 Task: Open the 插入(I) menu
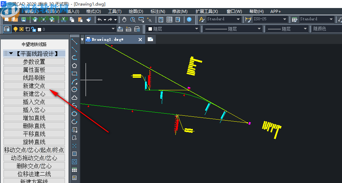[73, 11]
